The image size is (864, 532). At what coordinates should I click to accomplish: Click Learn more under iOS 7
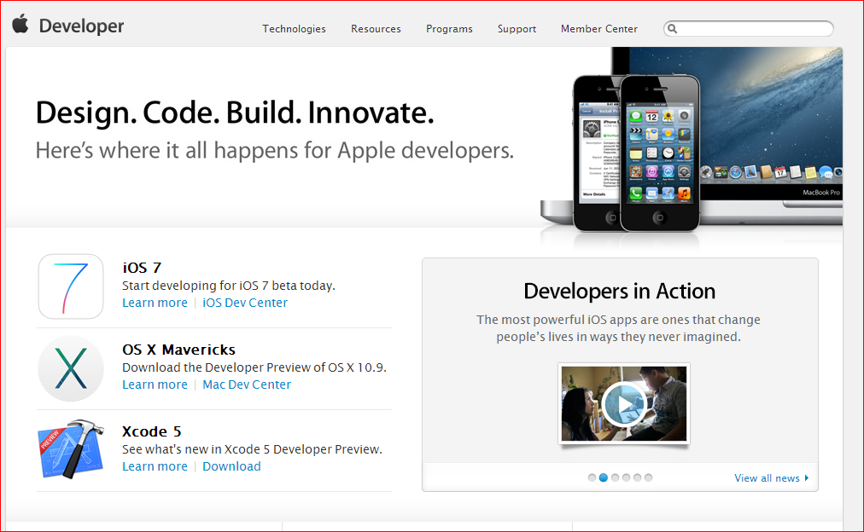pyautogui.click(x=155, y=303)
